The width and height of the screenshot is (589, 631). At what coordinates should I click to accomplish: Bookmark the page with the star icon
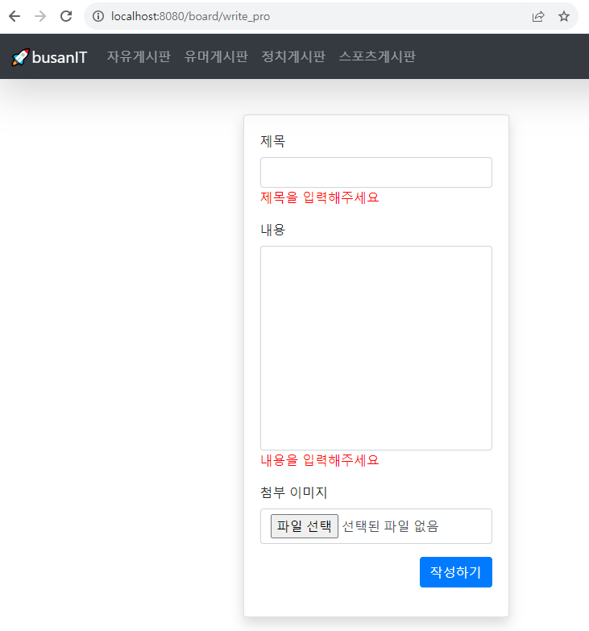(x=564, y=16)
